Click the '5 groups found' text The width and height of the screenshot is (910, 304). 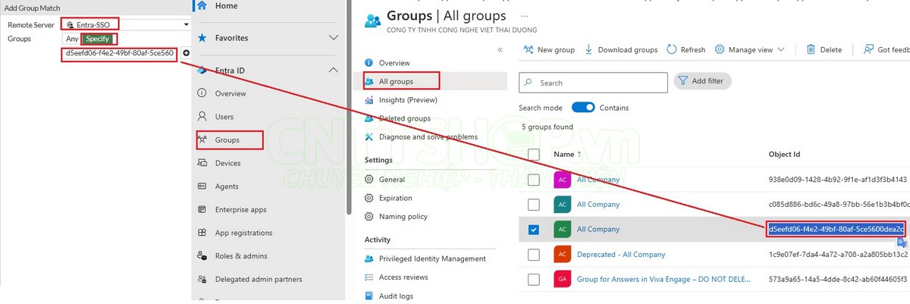(548, 127)
